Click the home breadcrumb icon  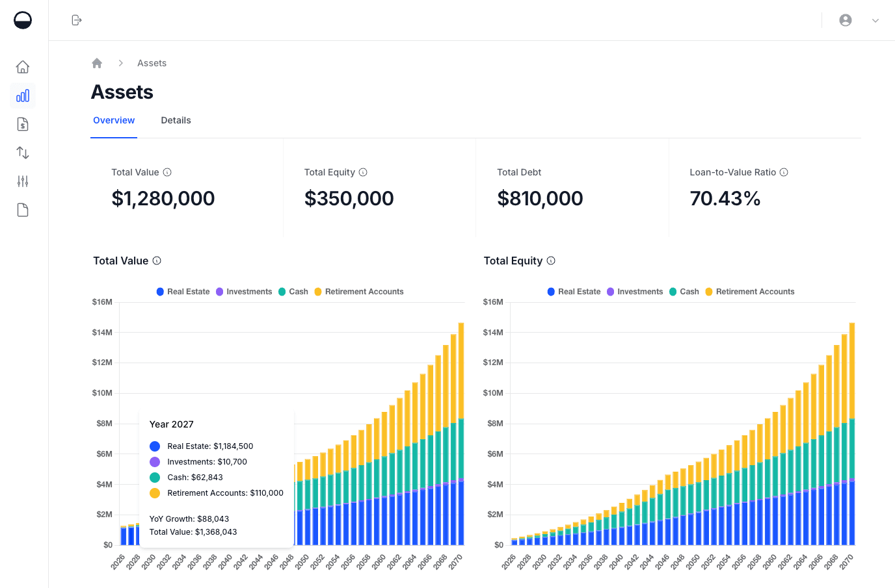[97, 63]
